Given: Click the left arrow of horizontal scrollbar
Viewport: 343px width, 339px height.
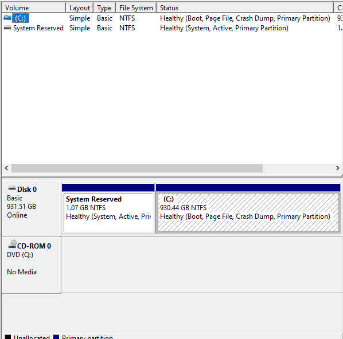Looking at the screenshot, I should [x=6, y=168].
